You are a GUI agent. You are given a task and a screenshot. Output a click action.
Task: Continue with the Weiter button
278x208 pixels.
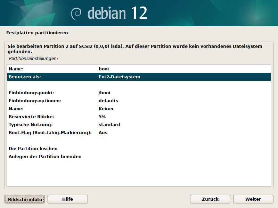click(253, 199)
